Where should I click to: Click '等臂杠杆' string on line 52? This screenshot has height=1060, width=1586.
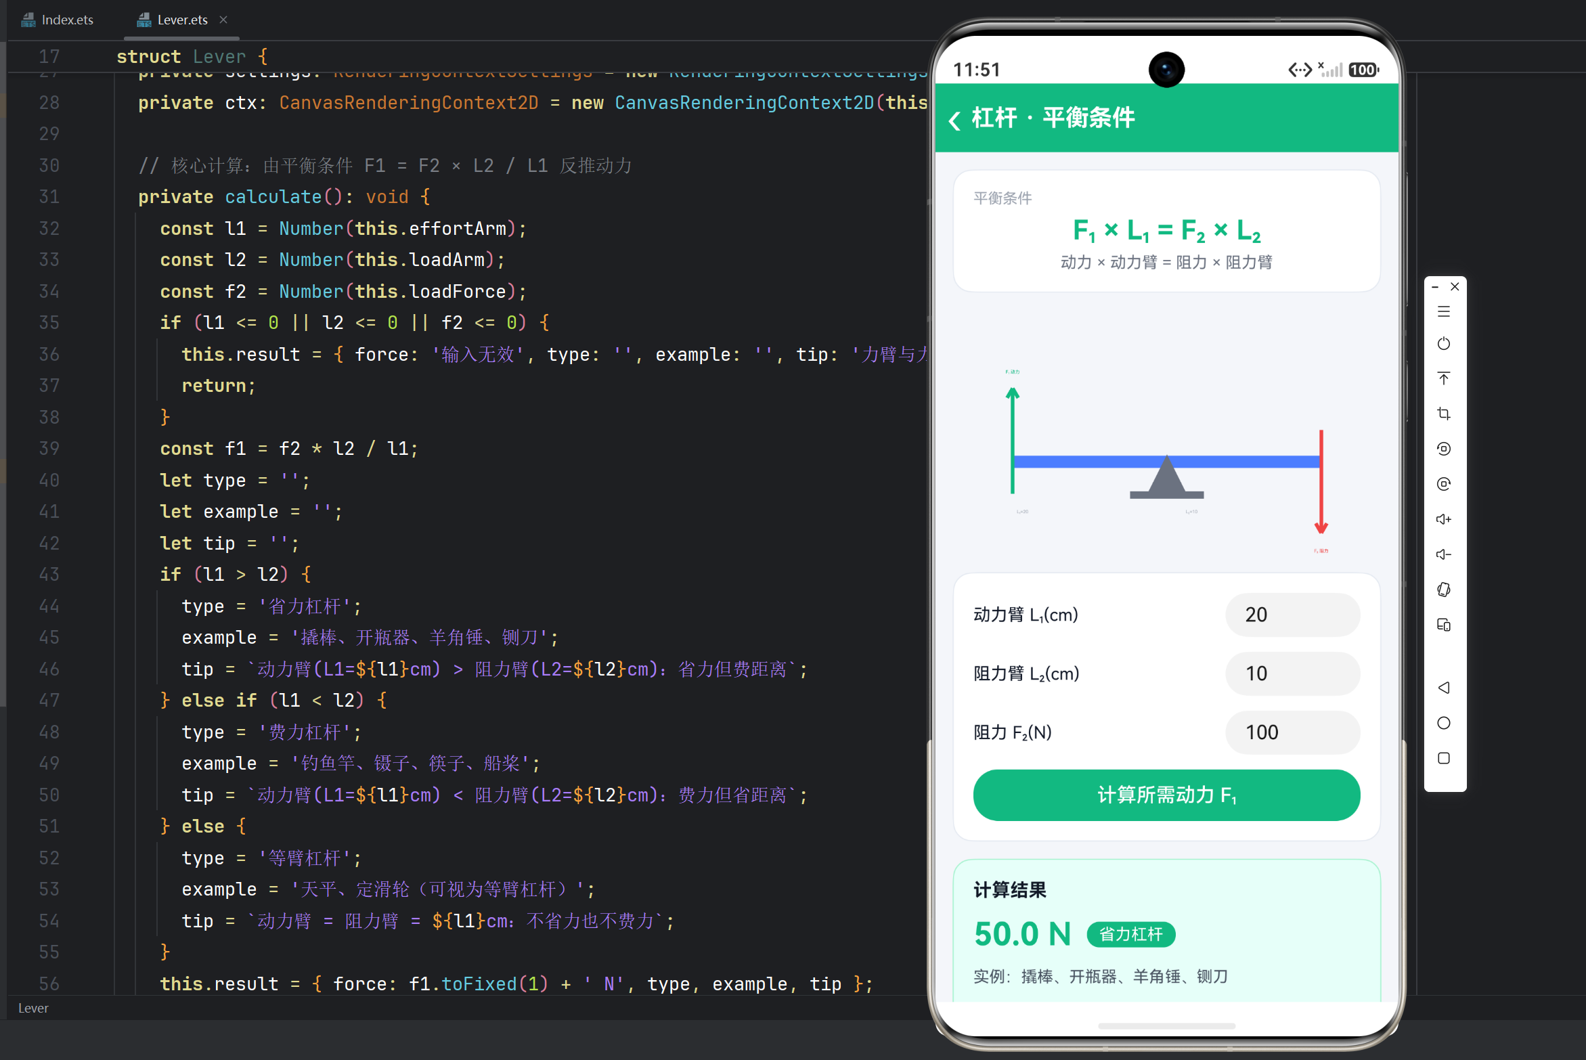[305, 858]
